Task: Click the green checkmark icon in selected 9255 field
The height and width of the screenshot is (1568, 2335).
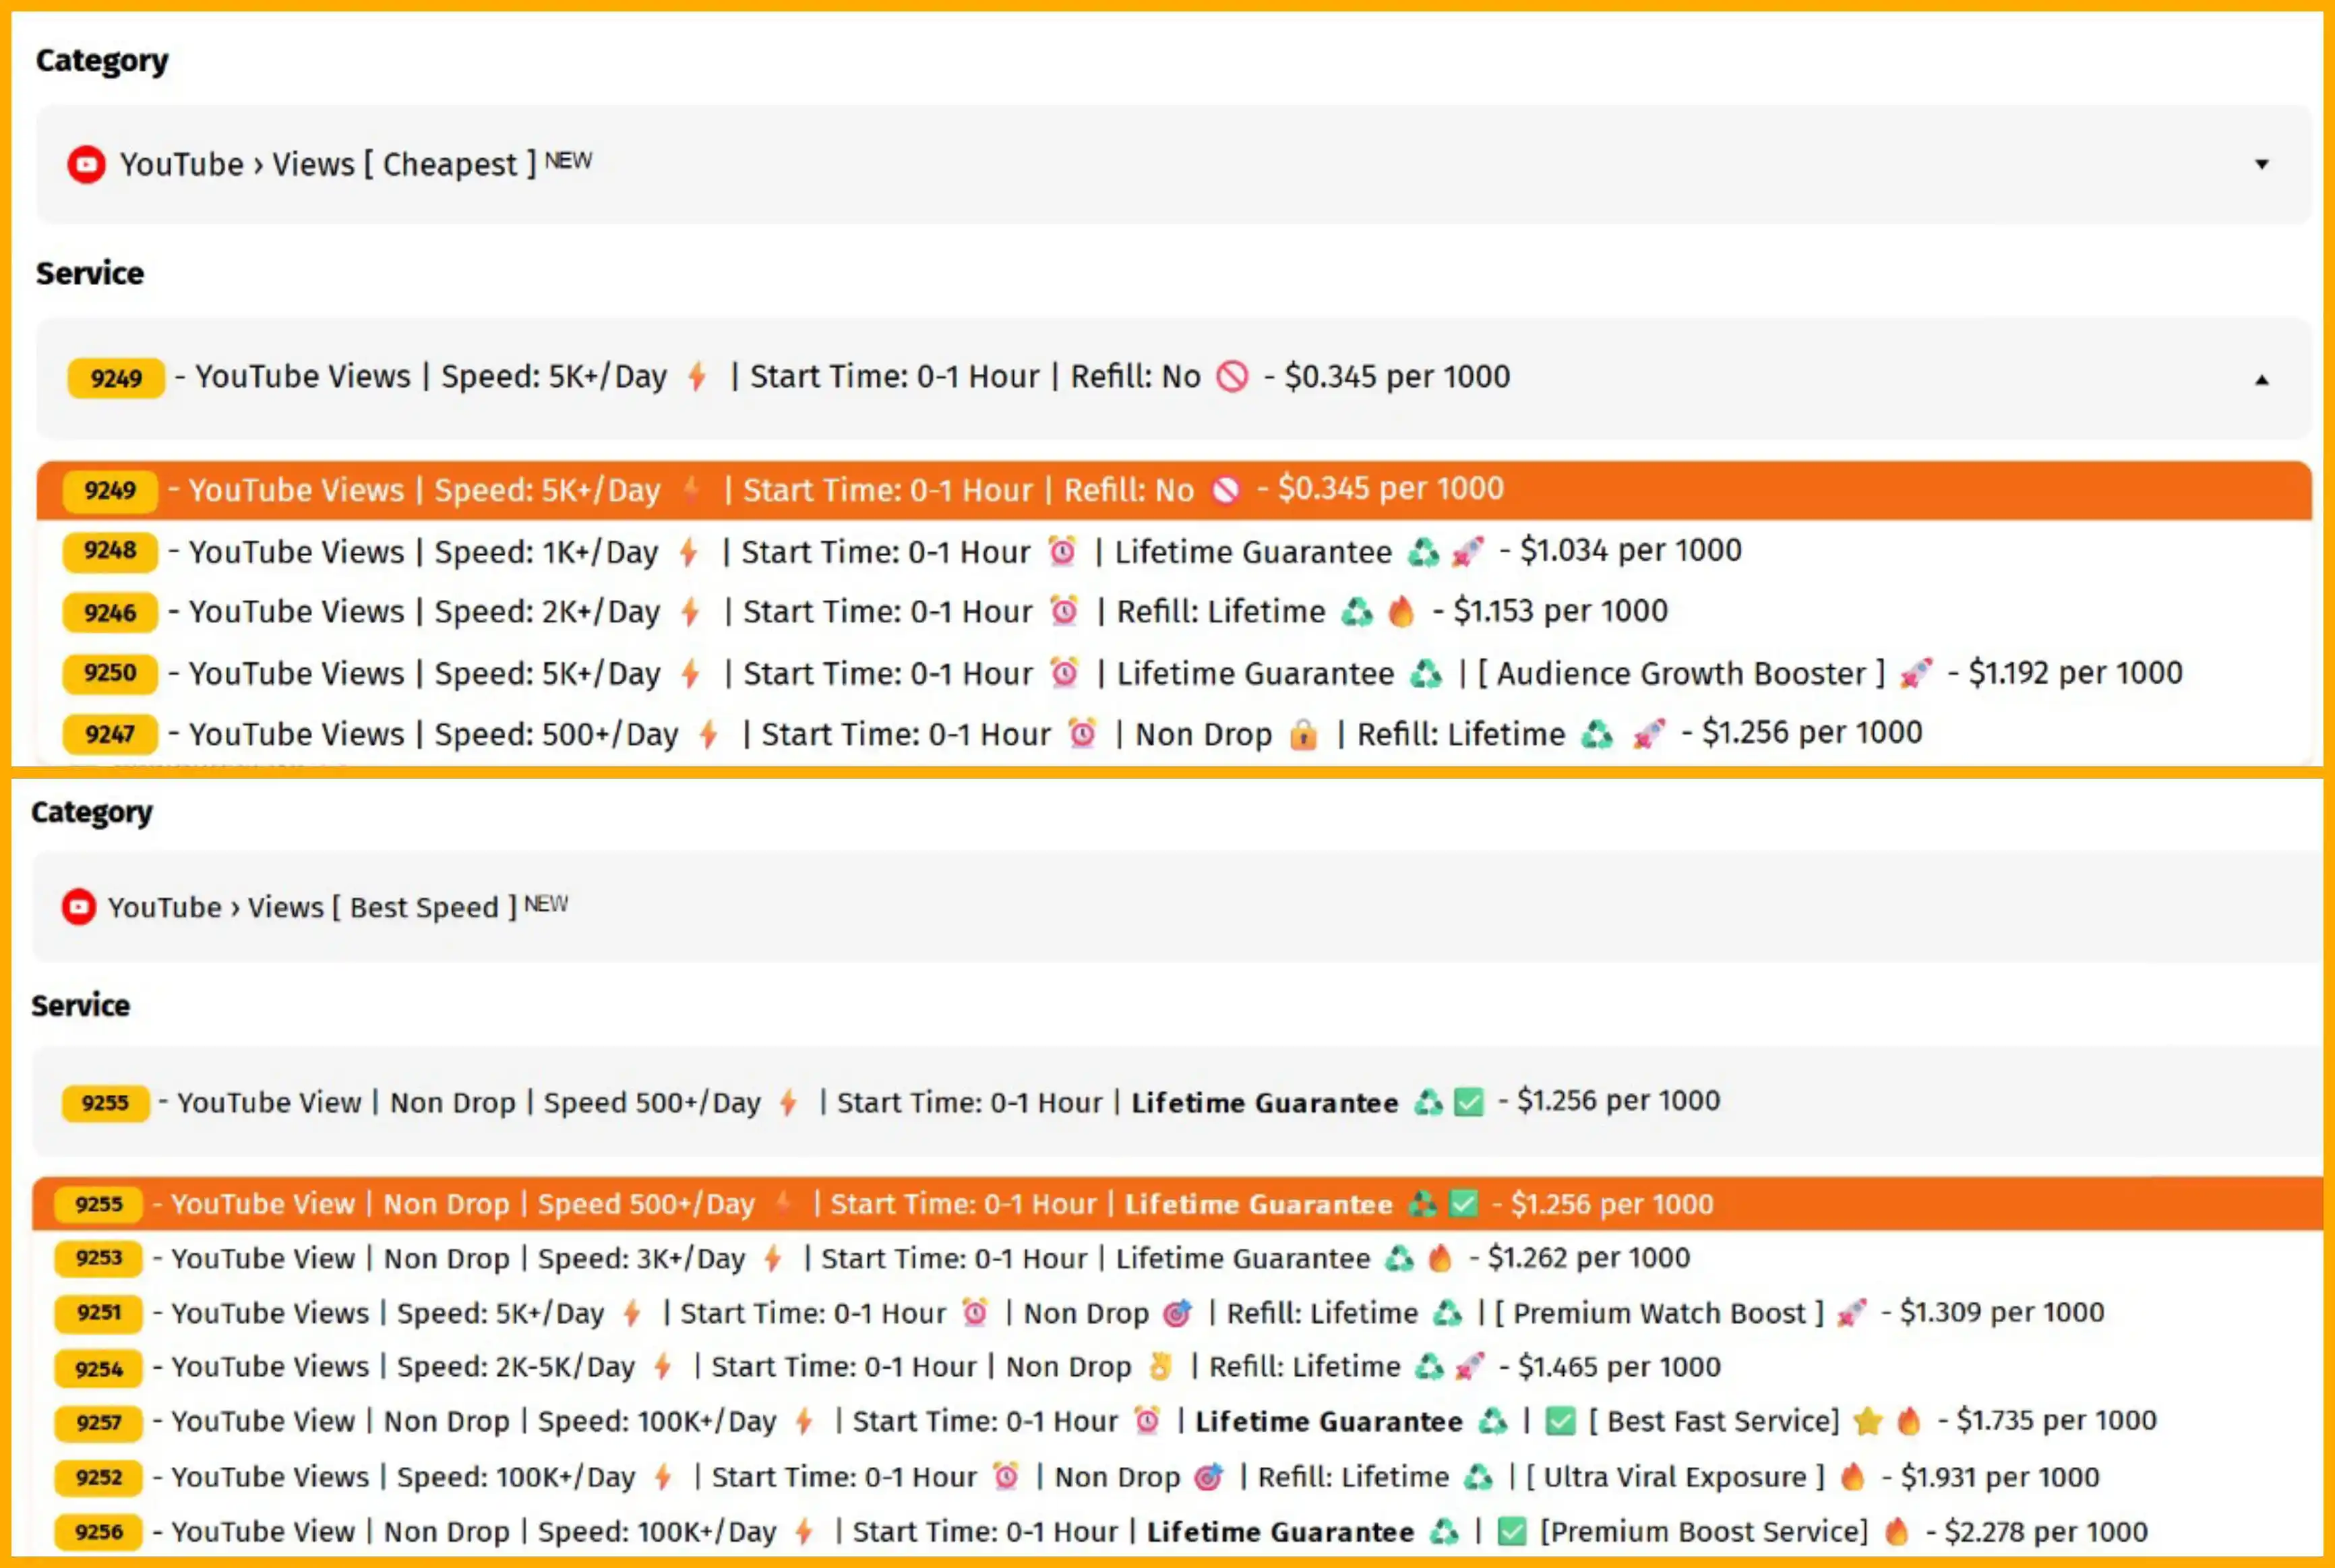Action: click(x=1468, y=1102)
